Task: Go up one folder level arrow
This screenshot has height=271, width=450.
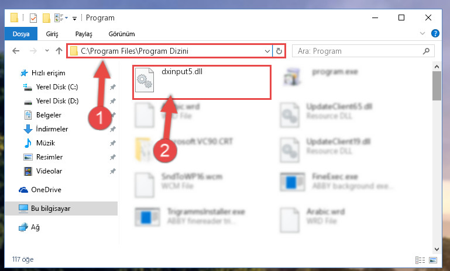Action: click(x=59, y=51)
